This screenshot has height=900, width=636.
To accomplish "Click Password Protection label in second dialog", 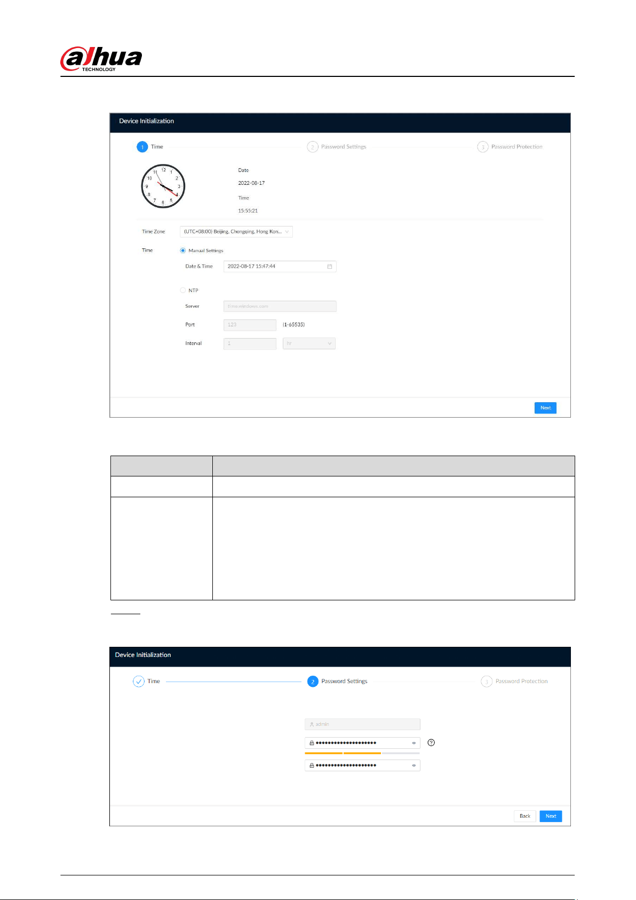I will (521, 682).
